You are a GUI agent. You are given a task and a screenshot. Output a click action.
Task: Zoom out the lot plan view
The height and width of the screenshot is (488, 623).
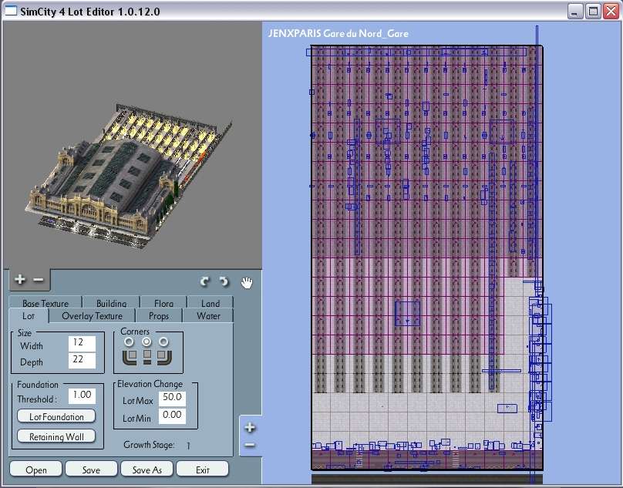250,445
